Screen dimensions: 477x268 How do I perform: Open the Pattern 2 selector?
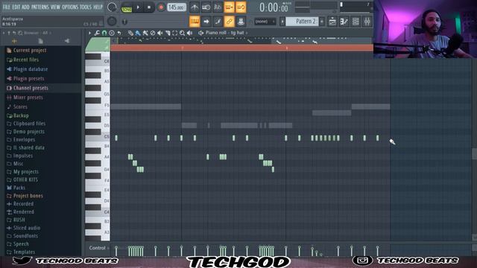(302, 22)
